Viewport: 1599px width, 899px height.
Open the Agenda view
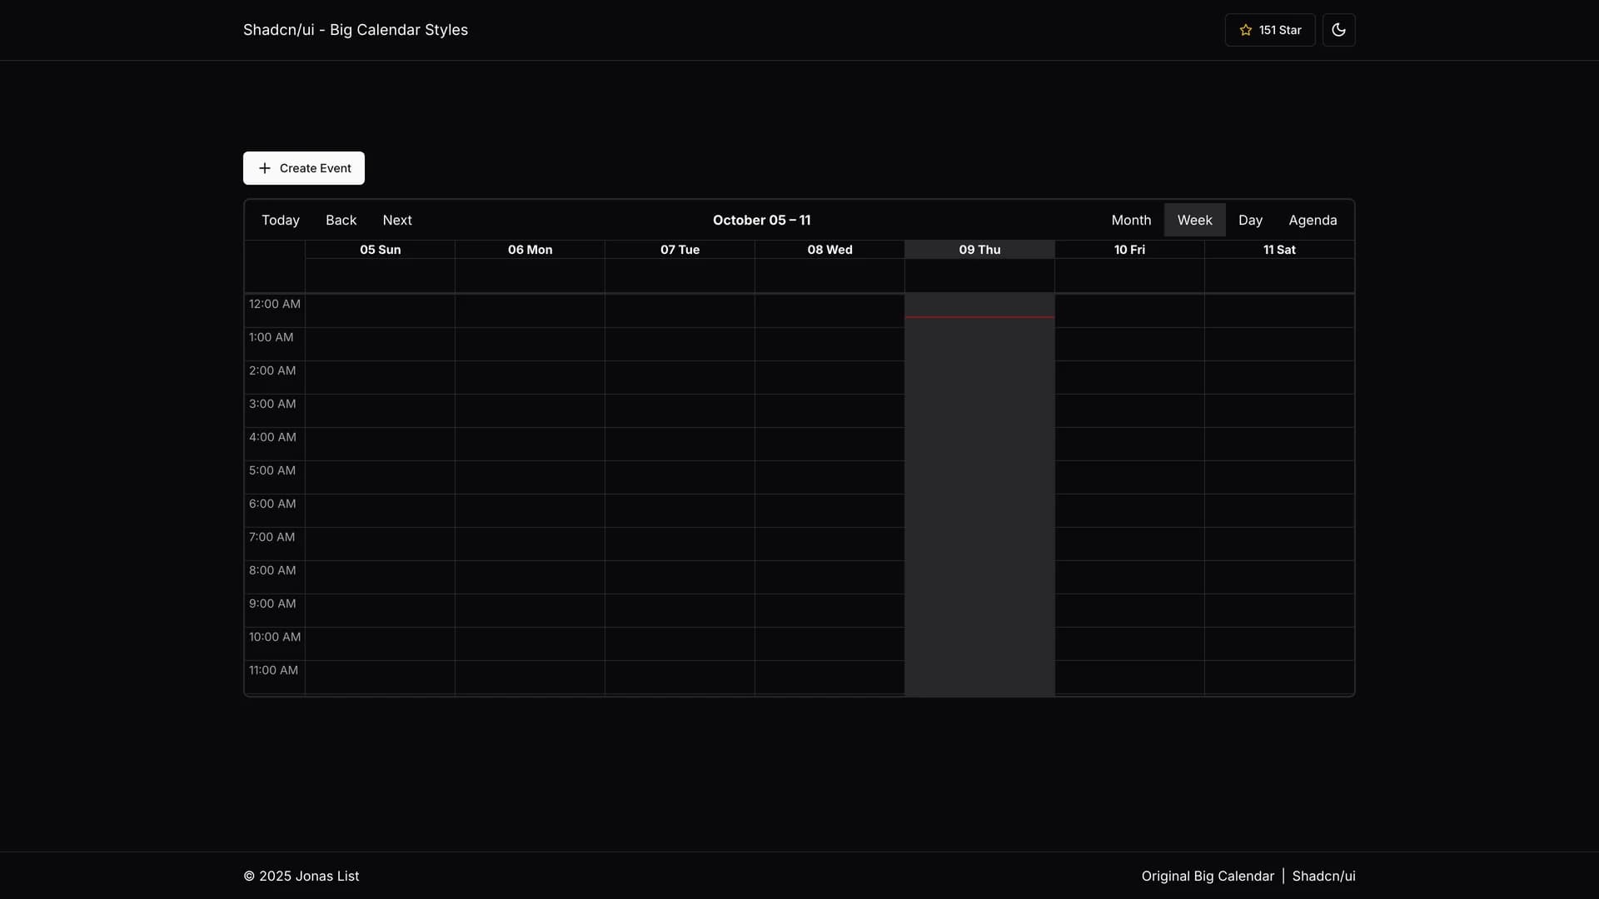(x=1313, y=220)
